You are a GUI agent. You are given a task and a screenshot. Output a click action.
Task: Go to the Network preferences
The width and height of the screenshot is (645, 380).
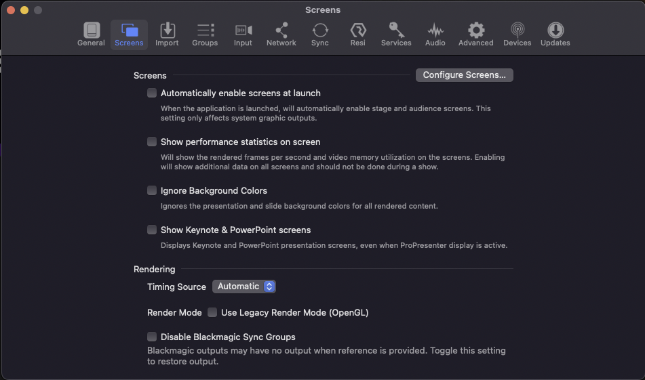pos(281,35)
